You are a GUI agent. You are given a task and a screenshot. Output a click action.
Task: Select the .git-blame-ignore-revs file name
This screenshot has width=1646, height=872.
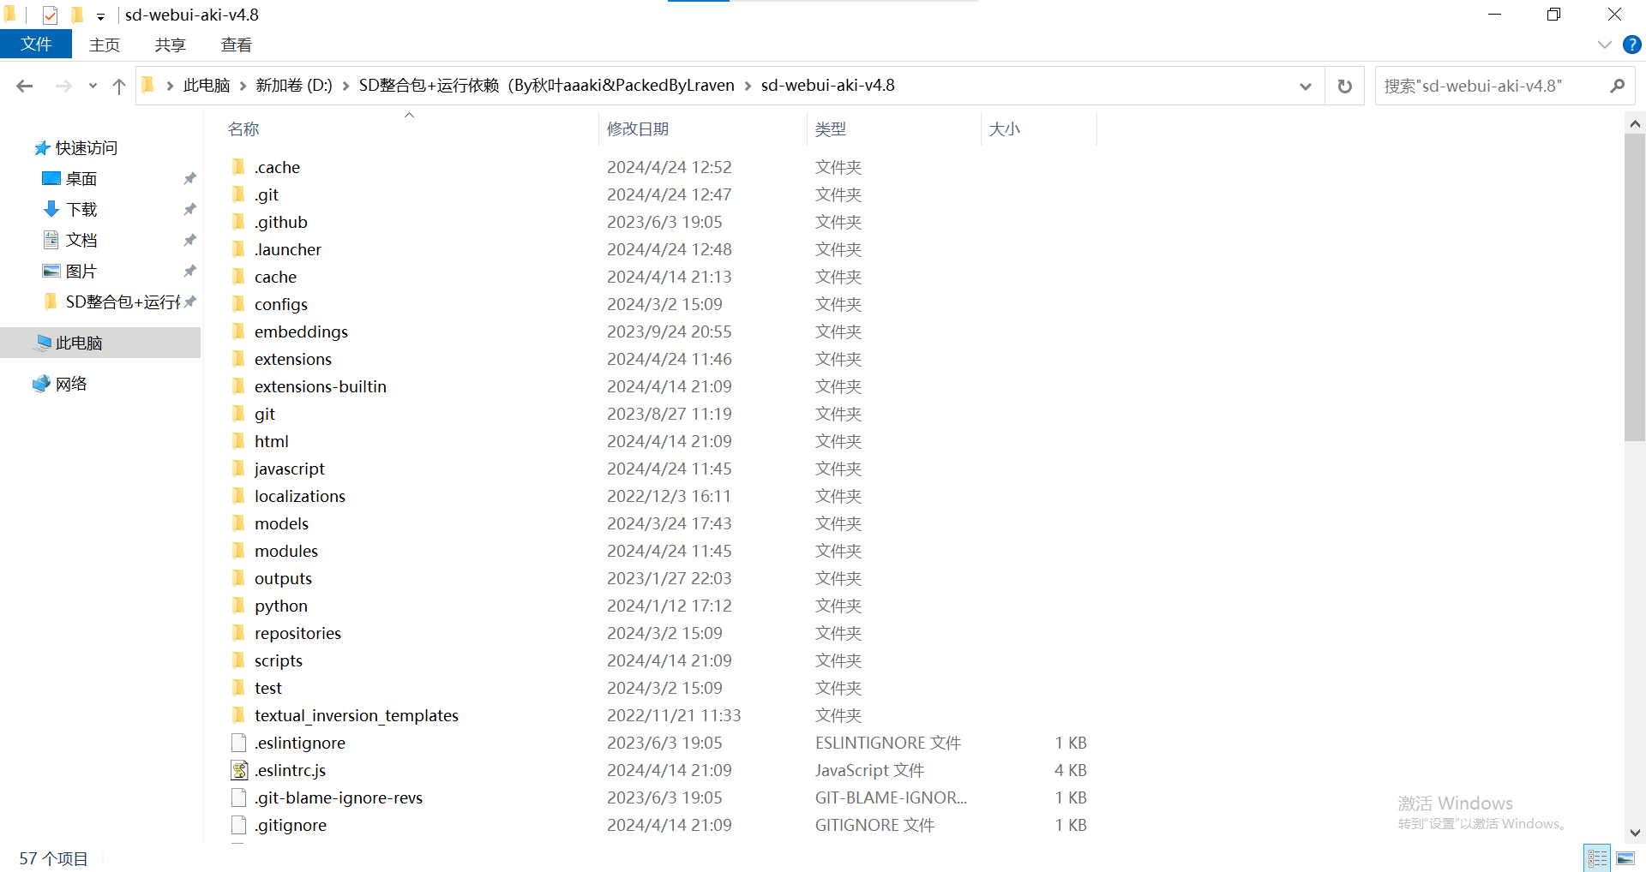click(x=339, y=797)
